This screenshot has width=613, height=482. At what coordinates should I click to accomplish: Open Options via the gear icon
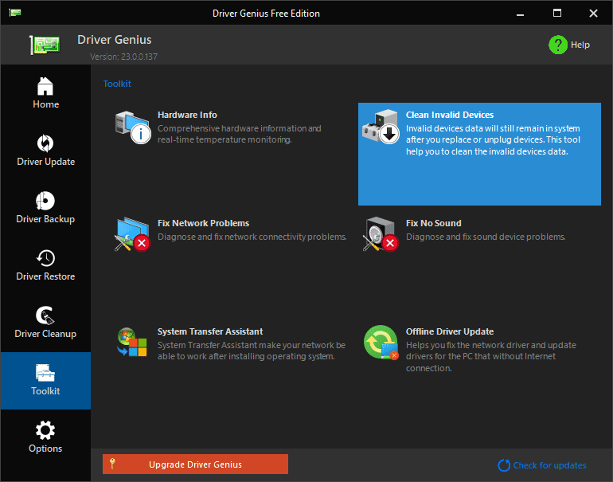[x=45, y=430]
